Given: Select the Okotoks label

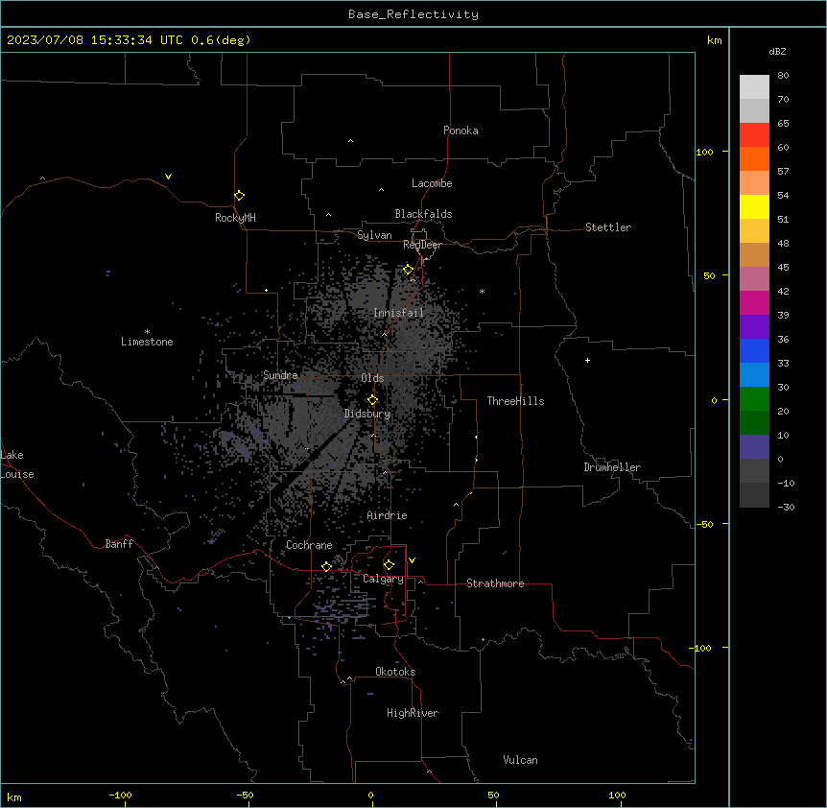Looking at the screenshot, I should pos(395,672).
